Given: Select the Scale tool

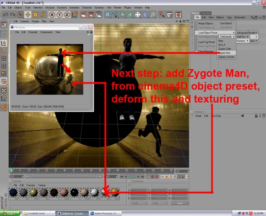Looking at the screenshot, I should (35, 15).
